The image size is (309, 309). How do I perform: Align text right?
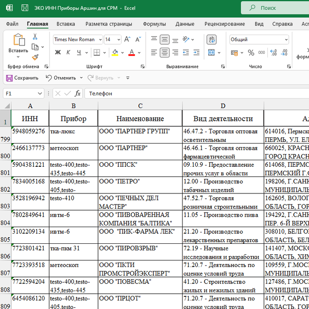175,53
